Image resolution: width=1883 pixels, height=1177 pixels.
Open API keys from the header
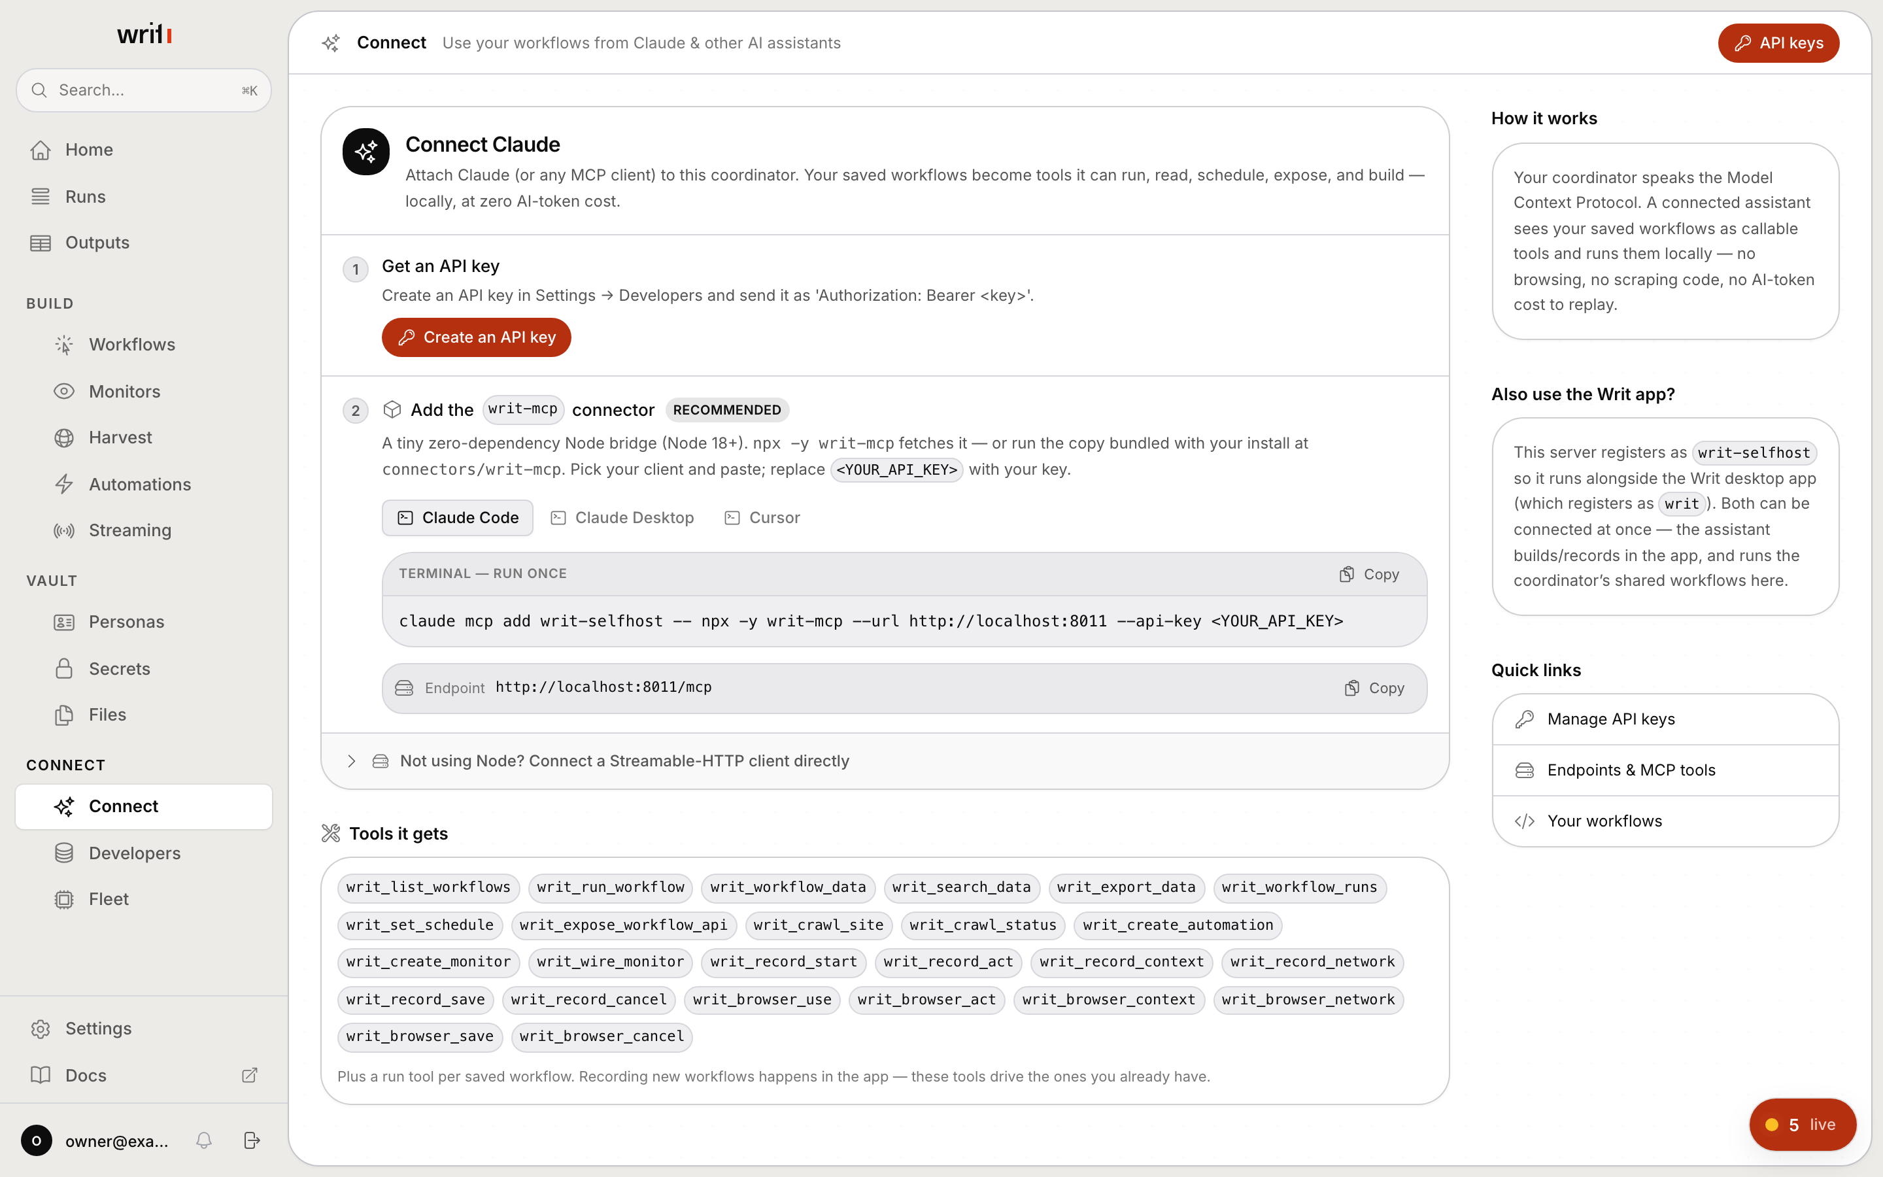(x=1778, y=43)
